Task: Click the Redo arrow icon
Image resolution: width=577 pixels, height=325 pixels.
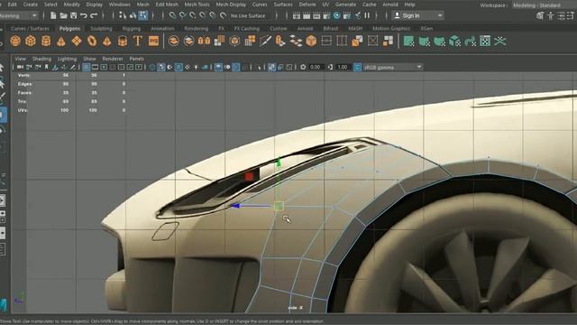Action: click(94, 15)
